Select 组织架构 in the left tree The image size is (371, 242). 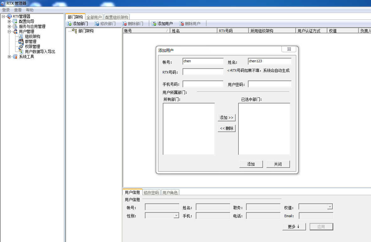click(x=33, y=36)
